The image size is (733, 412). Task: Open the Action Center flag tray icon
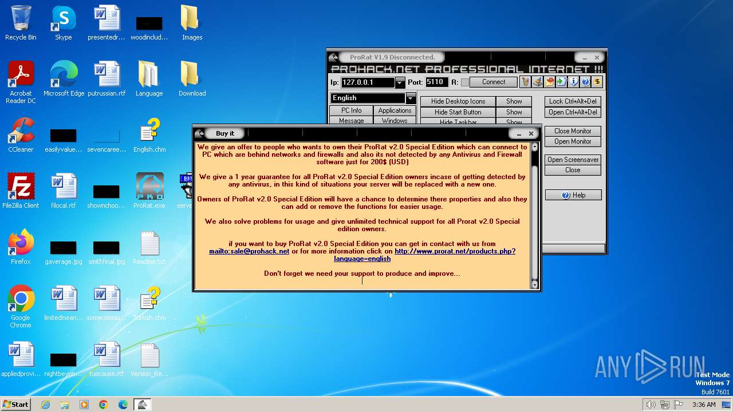(x=679, y=405)
